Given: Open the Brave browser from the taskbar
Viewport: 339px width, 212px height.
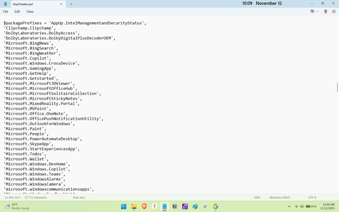Looking at the screenshot, I should (x=144, y=206).
